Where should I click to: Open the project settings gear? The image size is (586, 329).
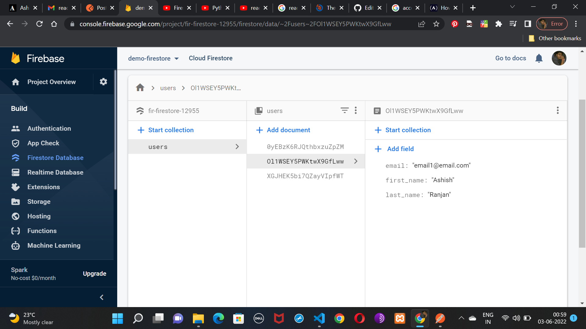coord(103,82)
